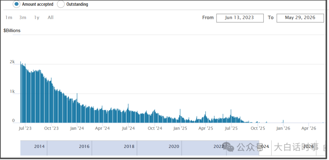Click the selected white range in navigator
Viewport: 329px width, 160px height.
(292, 148)
